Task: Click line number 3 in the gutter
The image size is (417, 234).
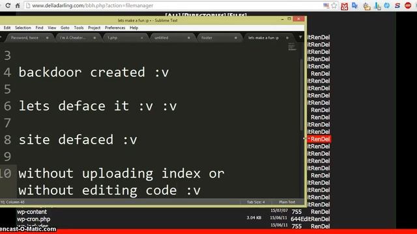Action: 7,55
